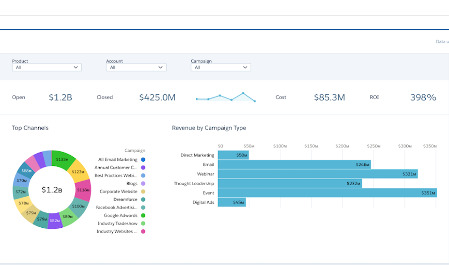The image size is (449, 265).
Task: Open the Product filter dropdown
Action: pyautogui.click(x=47, y=67)
